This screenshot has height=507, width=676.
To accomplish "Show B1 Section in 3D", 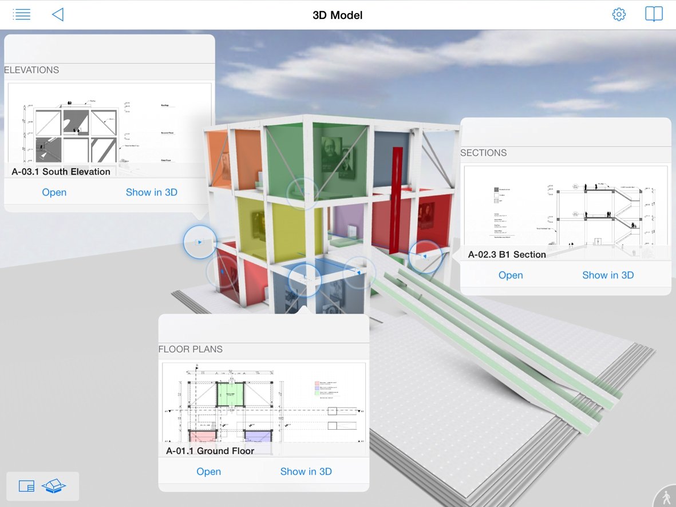I will pos(608,275).
